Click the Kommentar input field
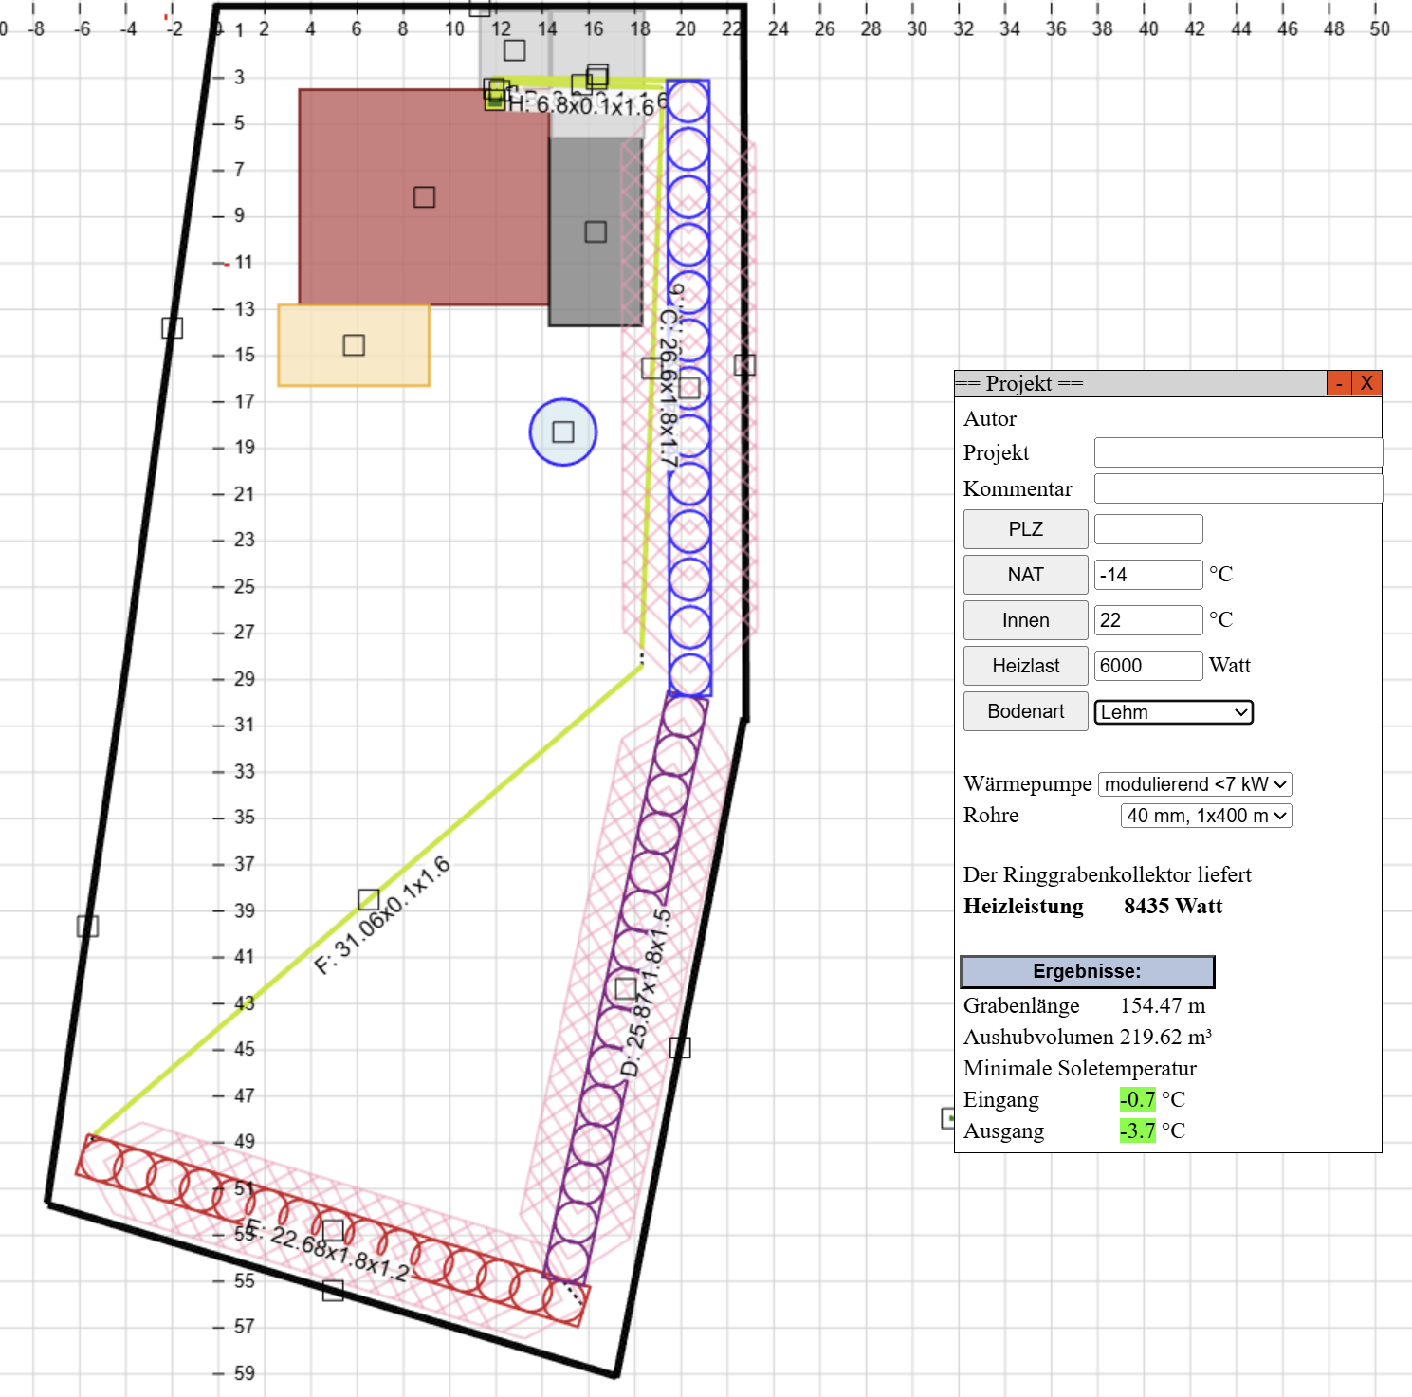This screenshot has height=1397, width=1412. coord(1238,488)
